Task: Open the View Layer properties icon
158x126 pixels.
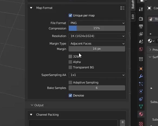Action: coord(141,34)
